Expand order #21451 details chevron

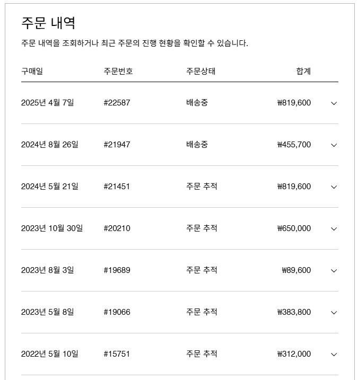tap(334, 187)
